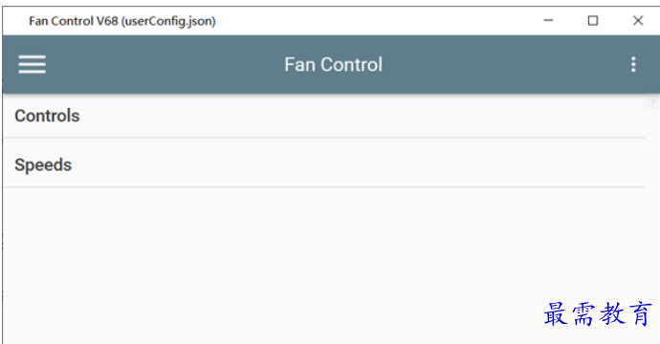Click empty space in Controls row
This screenshot has width=660, height=344.
(x=362, y=116)
